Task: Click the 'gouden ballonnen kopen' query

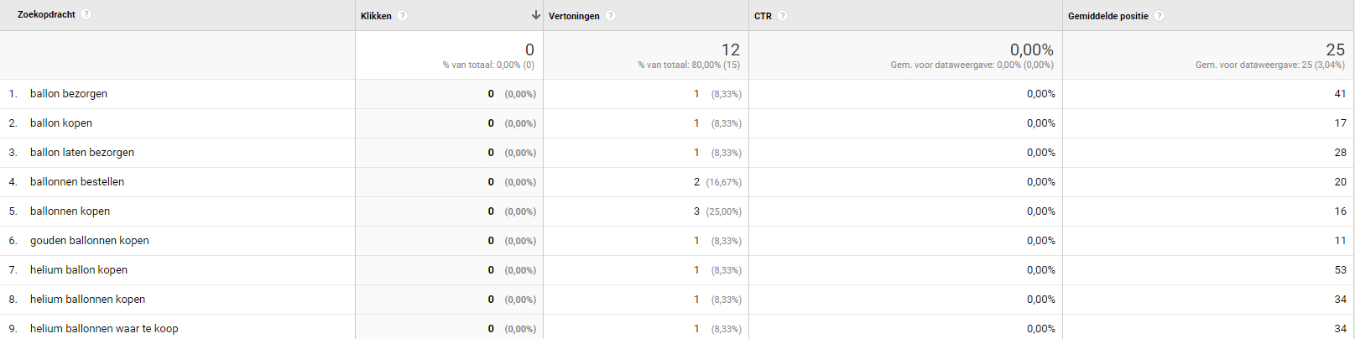Action: 90,241
